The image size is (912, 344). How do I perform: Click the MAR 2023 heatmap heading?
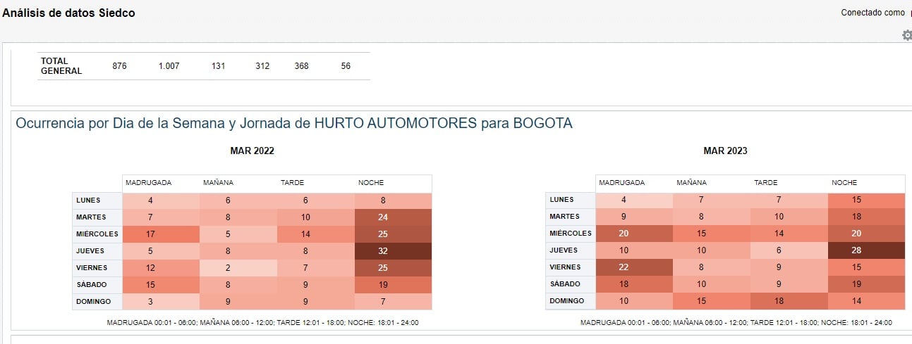point(725,151)
